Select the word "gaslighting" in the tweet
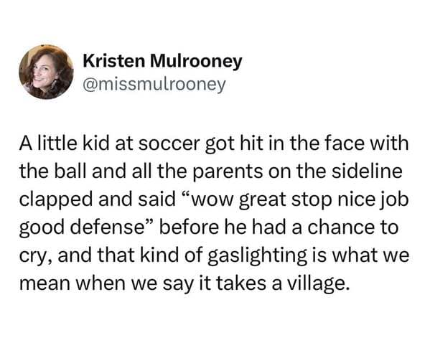Viewport: 430px width, 348px height. [257, 255]
